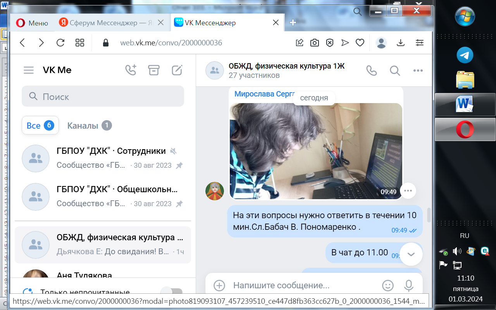Screen dimensions: 496x310
Task: Open the hamburger menu next to VK Me
Action: (29, 70)
